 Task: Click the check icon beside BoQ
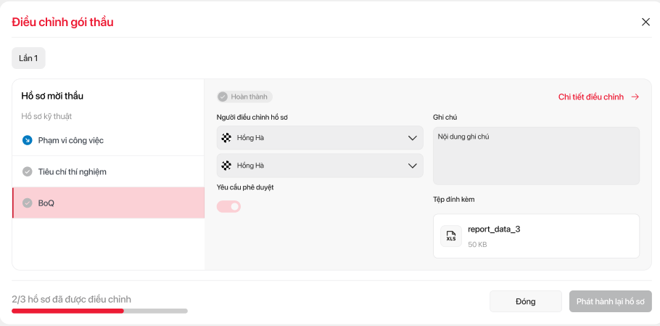pyautogui.click(x=27, y=203)
